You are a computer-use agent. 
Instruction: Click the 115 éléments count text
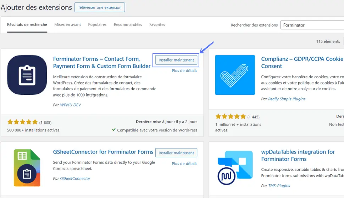click(x=328, y=41)
